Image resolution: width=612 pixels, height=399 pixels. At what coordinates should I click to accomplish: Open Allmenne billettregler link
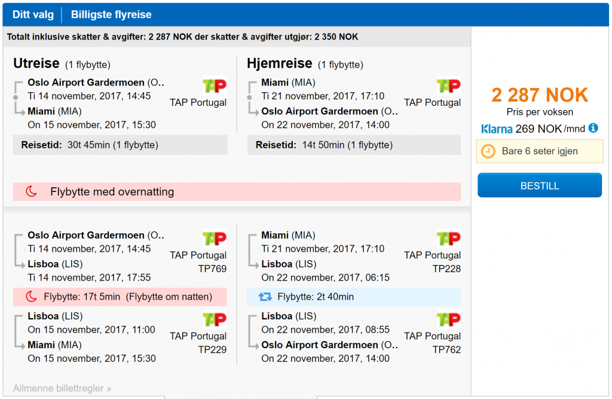pyautogui.click(x=62, y=388)
